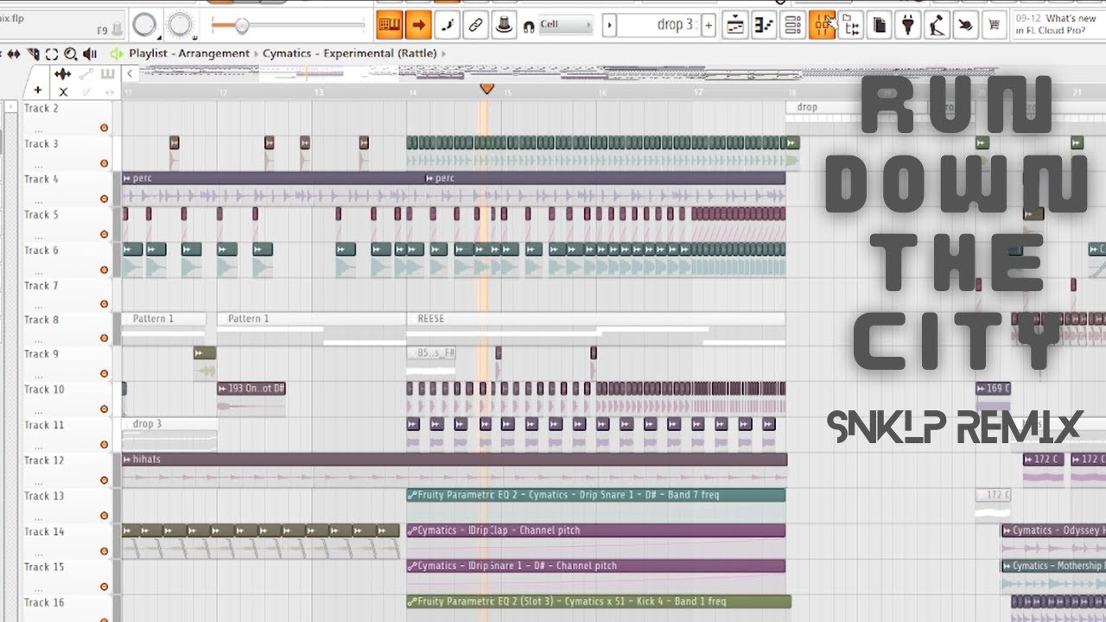The image size is (1106, 622).
Task: Open the Playlist view icon
Action: point(735,25)
